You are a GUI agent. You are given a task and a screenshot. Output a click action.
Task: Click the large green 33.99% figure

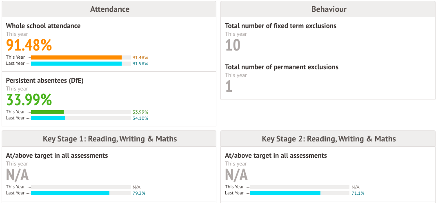29,99
